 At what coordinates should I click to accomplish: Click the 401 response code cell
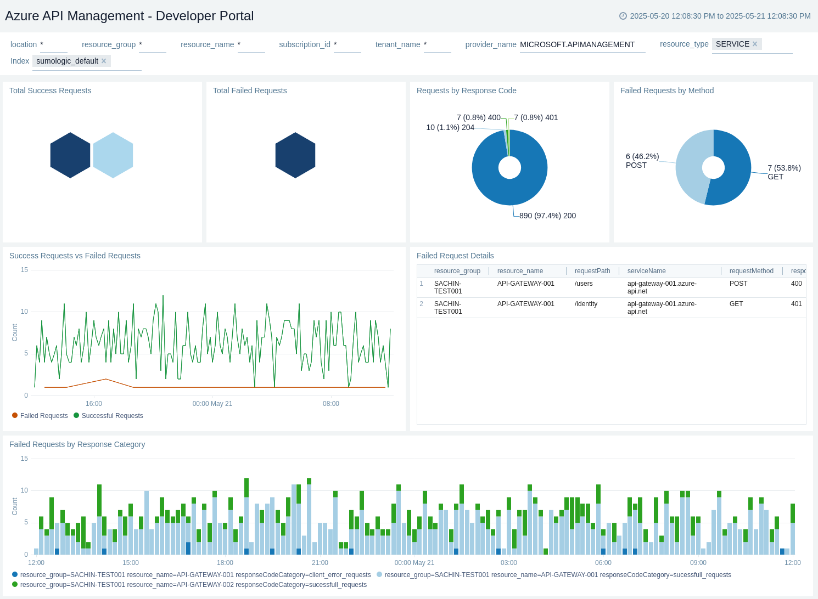click(797, 304)
